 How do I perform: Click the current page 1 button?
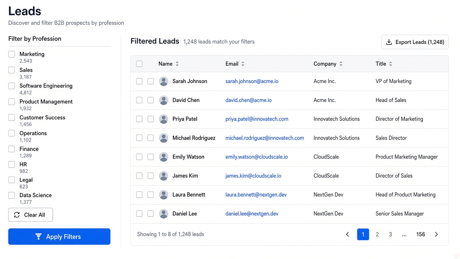pyautogui.click(x=363, y=235)
